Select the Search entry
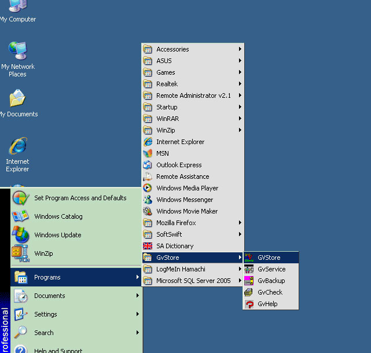Screen dimensions: 371x353 (76, 333)
